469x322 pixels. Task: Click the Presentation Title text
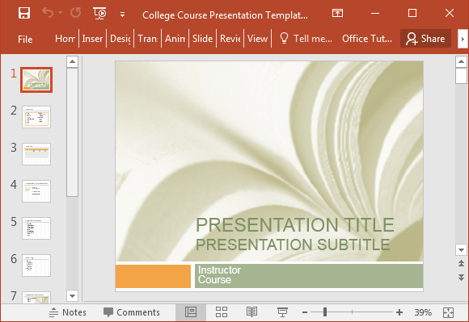(x=295, y=224)
